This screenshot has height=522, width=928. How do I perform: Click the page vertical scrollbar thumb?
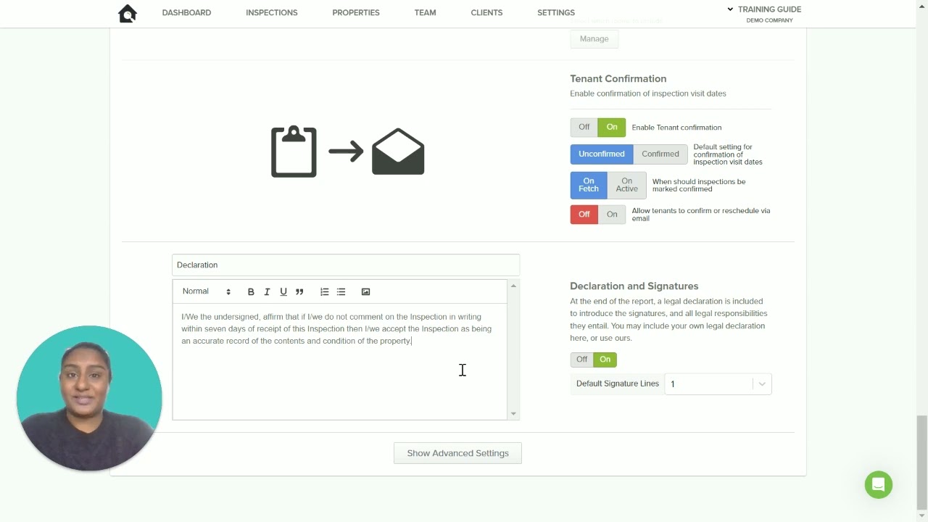921,463
